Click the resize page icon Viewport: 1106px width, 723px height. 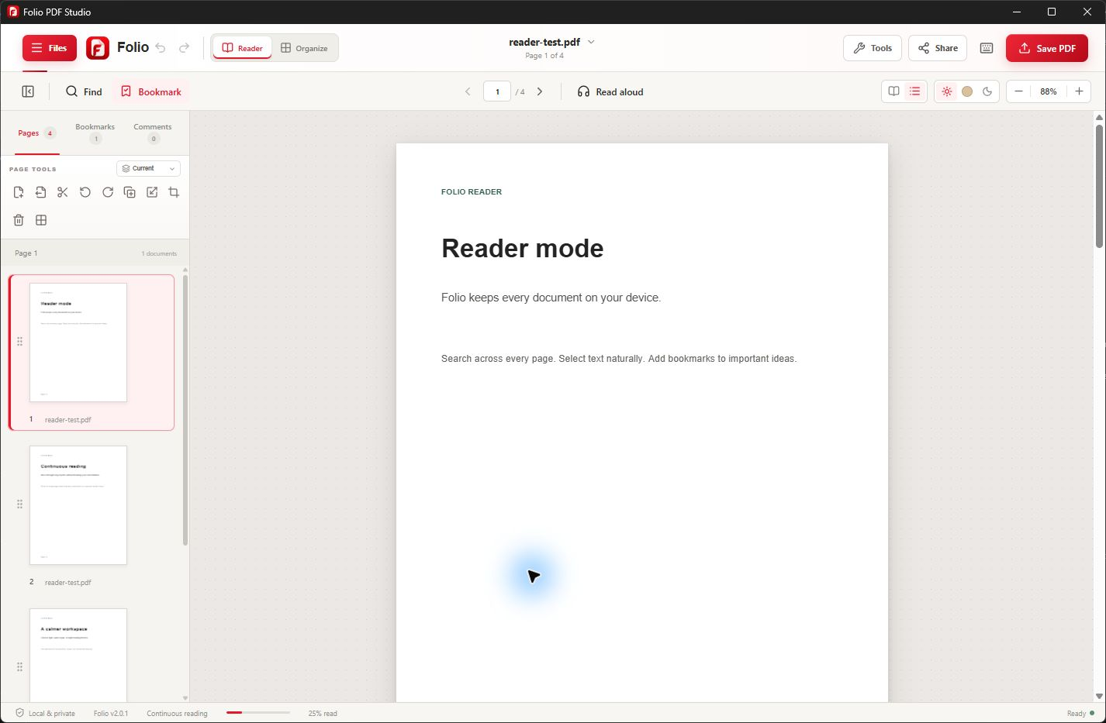click(x=152, y=192)
